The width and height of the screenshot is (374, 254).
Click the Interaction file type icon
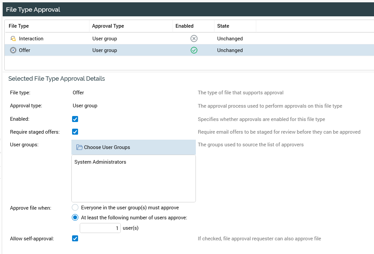13,39
